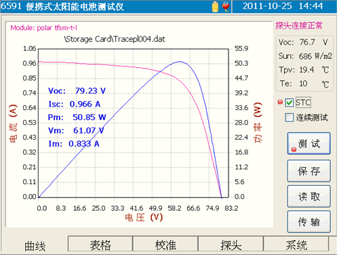The width and height of the screenshot is (339, 255).
Task: Click the STC label text
Action: (x=303, y=102)
